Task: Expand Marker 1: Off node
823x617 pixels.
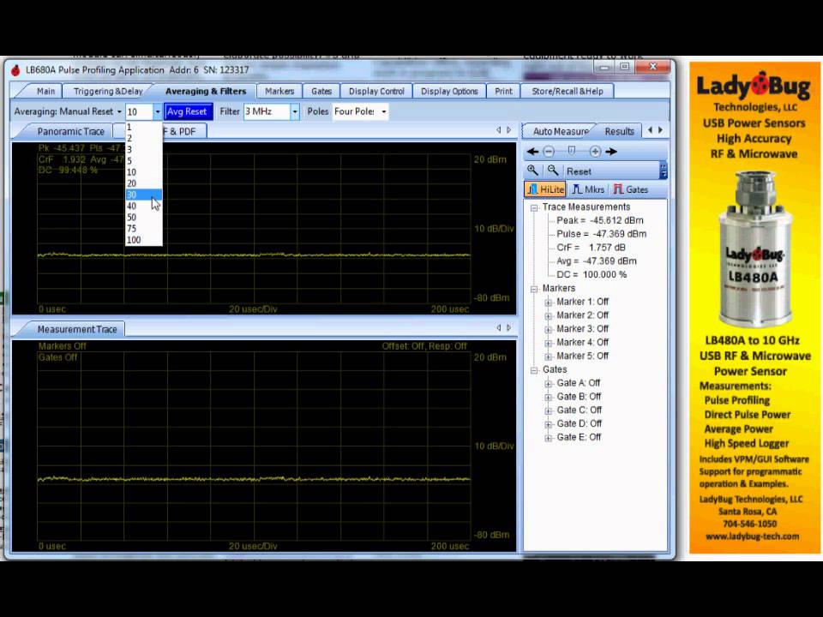Action: coord(549,303)
